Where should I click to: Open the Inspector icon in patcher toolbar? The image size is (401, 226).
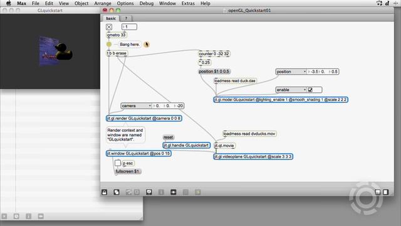point(161,192)
